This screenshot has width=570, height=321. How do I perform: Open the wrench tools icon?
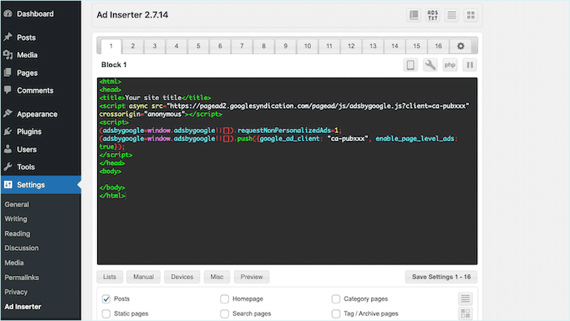tap(430, 65)
